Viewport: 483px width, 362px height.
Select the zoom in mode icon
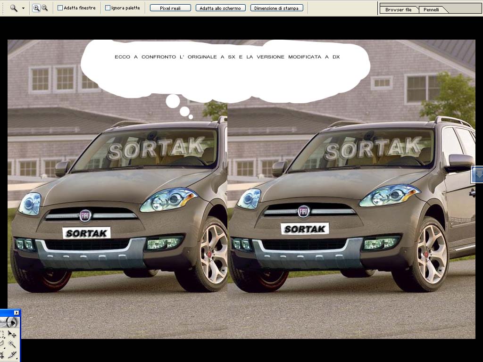tap(36, 8)
